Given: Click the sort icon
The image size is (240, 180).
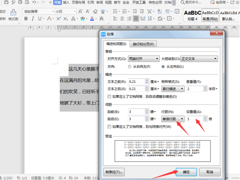Looking at the screenshot, I should [159, 11].
